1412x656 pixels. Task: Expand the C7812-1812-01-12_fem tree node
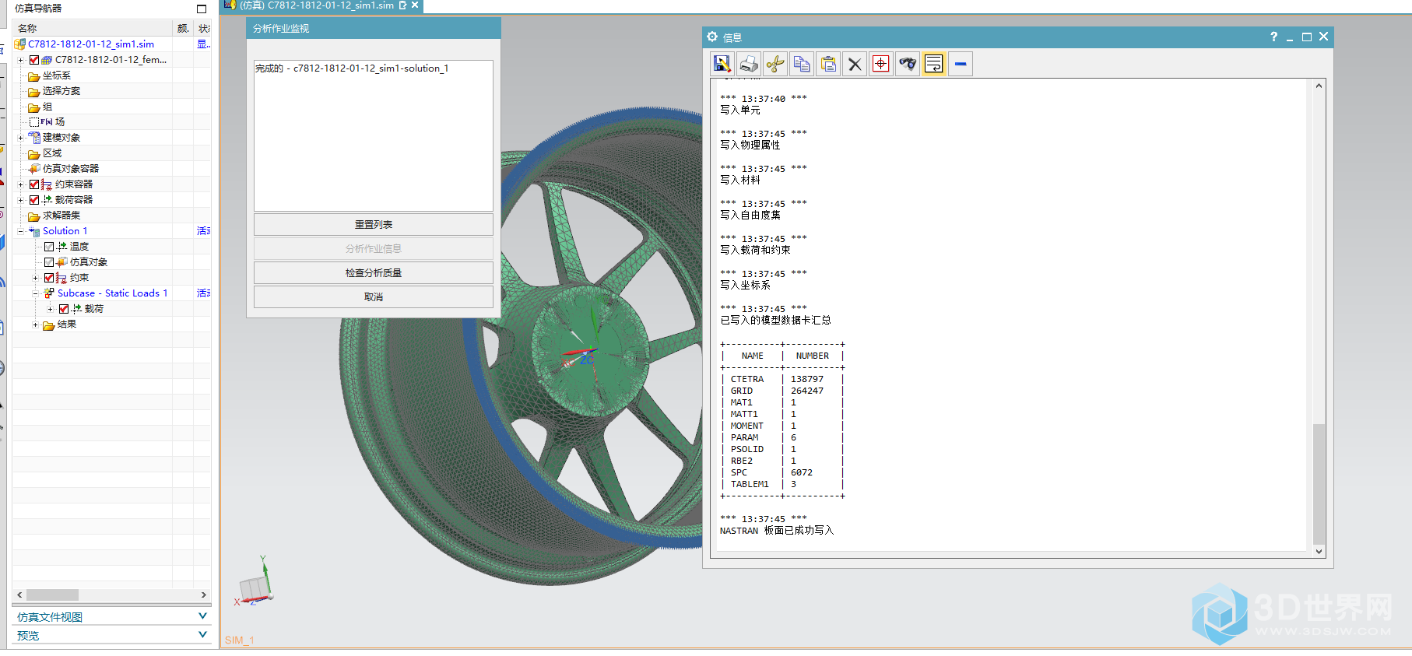point(21,60)
